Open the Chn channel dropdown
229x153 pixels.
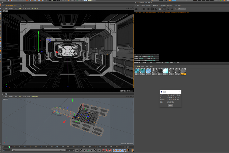point(182,9)
